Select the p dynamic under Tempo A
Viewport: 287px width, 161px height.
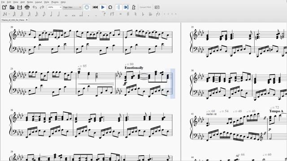point(270,129)
